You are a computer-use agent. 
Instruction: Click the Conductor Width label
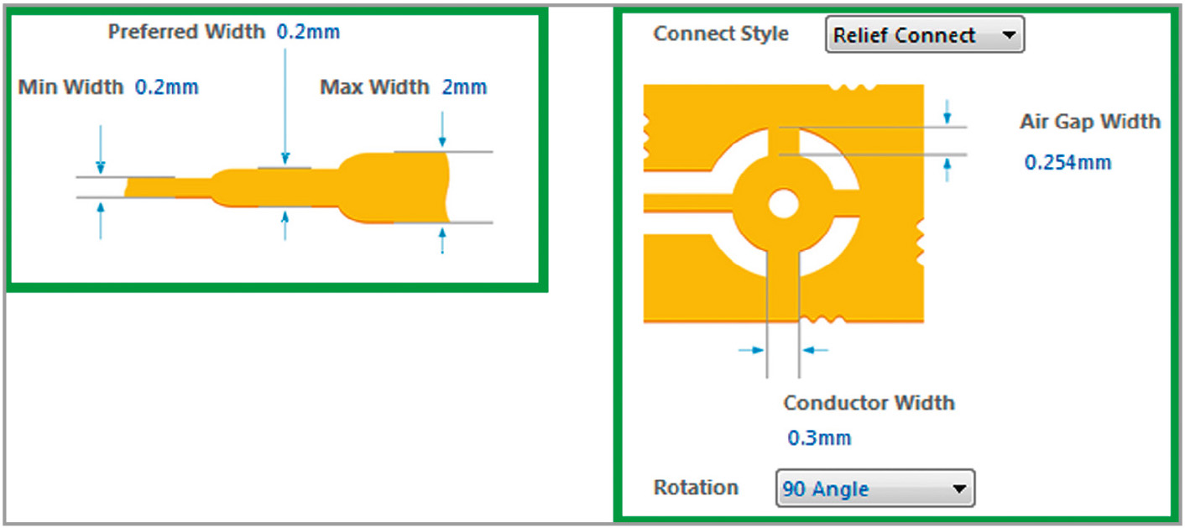[x=869, y=403]
